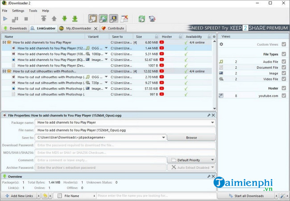Click the move-to-top arrow icon
This screenshot has height=201, width=290.
pos(44,19)
